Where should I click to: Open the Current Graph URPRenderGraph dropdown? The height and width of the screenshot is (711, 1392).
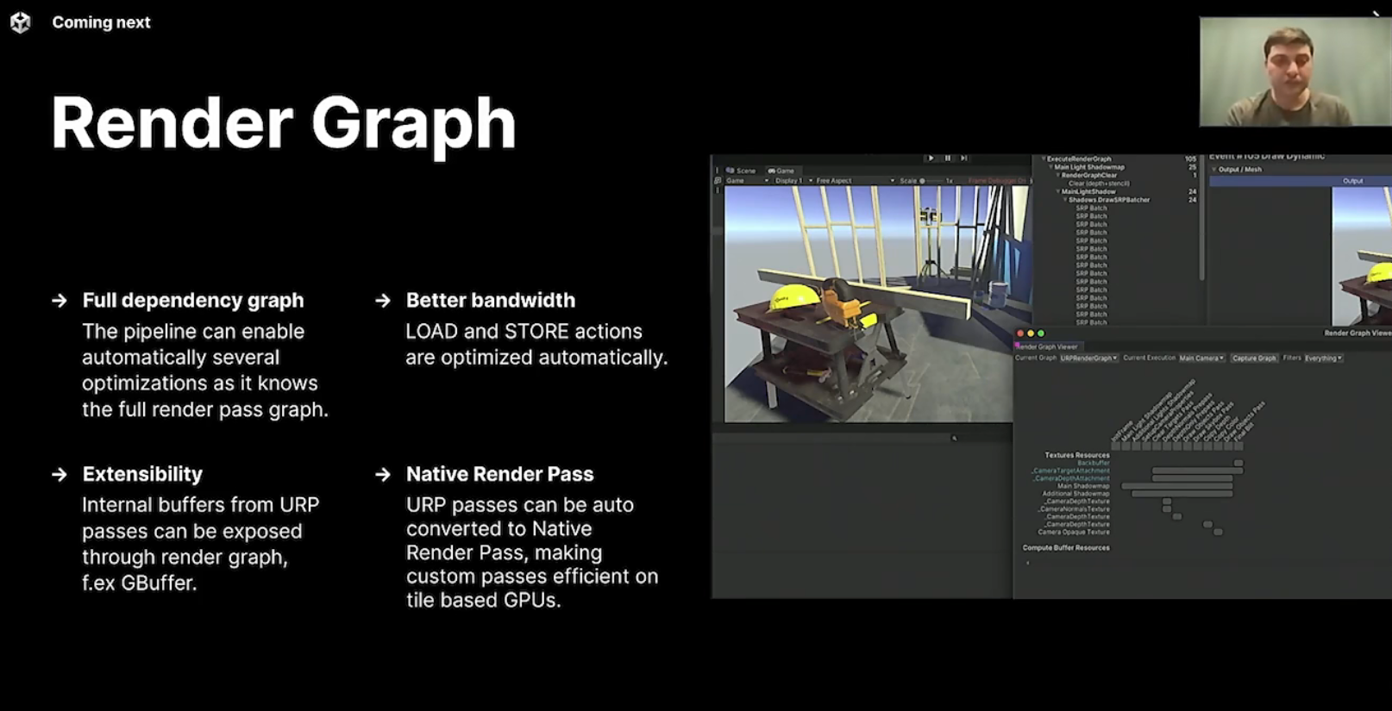tap(1088, 358)
